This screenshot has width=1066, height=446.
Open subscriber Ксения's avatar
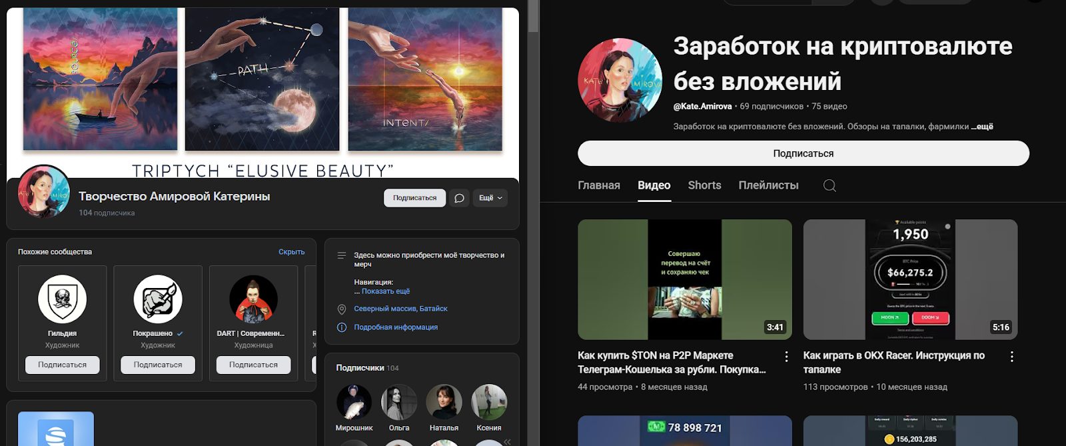tap(489, 402)
